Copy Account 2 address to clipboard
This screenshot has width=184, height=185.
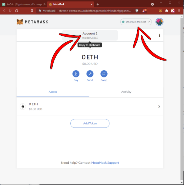tap(90, 35)
